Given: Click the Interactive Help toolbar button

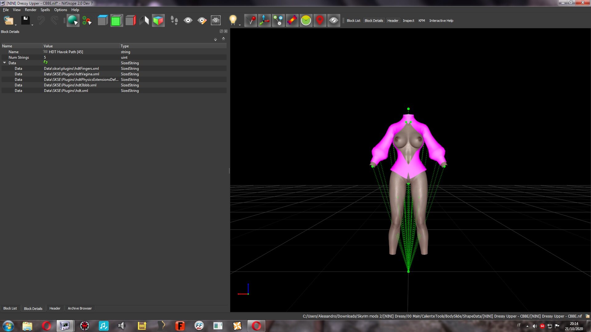Looking at the screenshot, I should [441, 21].
